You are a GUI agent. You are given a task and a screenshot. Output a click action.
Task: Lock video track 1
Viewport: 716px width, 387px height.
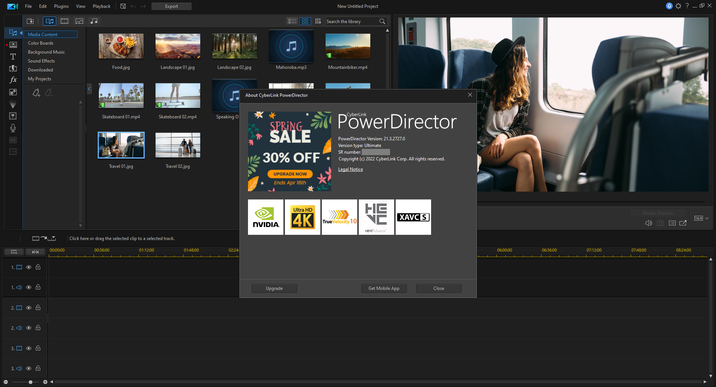tap(38, 267)
